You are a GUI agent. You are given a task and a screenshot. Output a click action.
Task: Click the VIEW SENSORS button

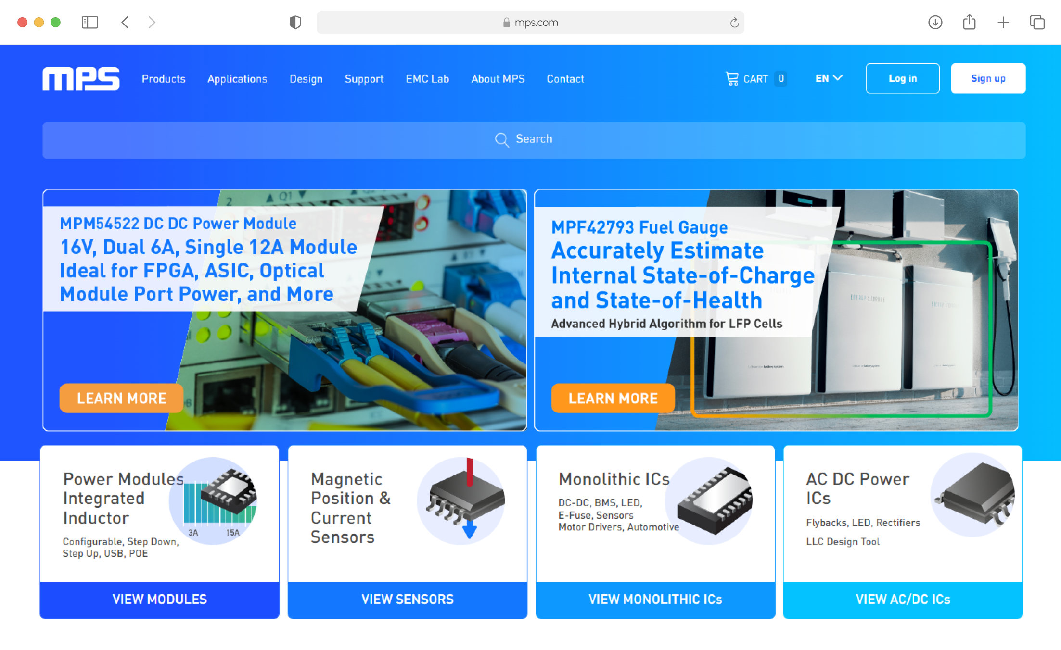pos(407,600)
